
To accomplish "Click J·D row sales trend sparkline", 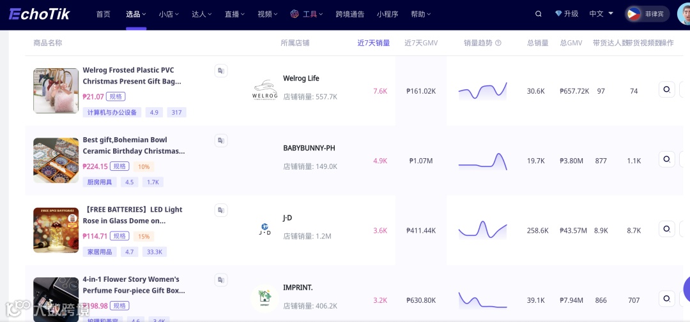I will (483, 230).
